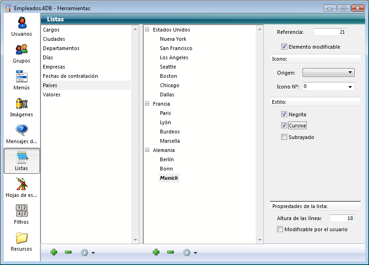Open the Menús editor icon
This screenshot has height=265, width=369.
click(x=21, y=76)
